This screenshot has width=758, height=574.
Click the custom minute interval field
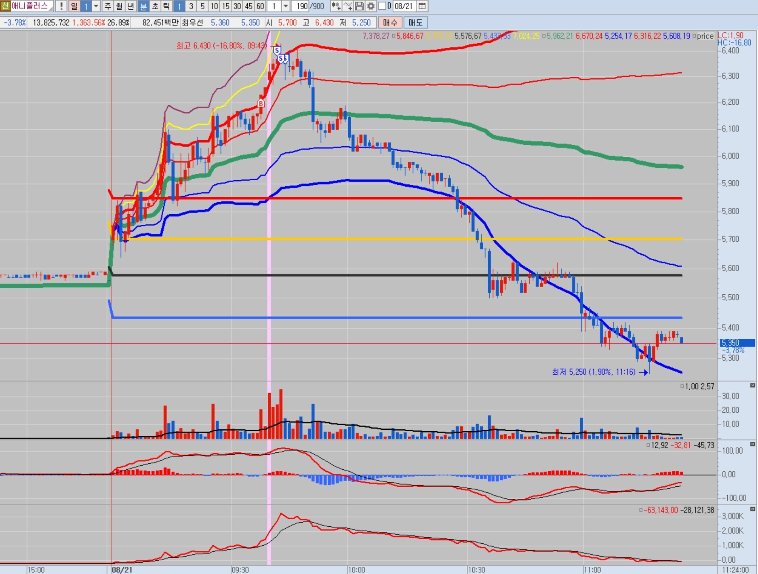(x=274, y=6)
